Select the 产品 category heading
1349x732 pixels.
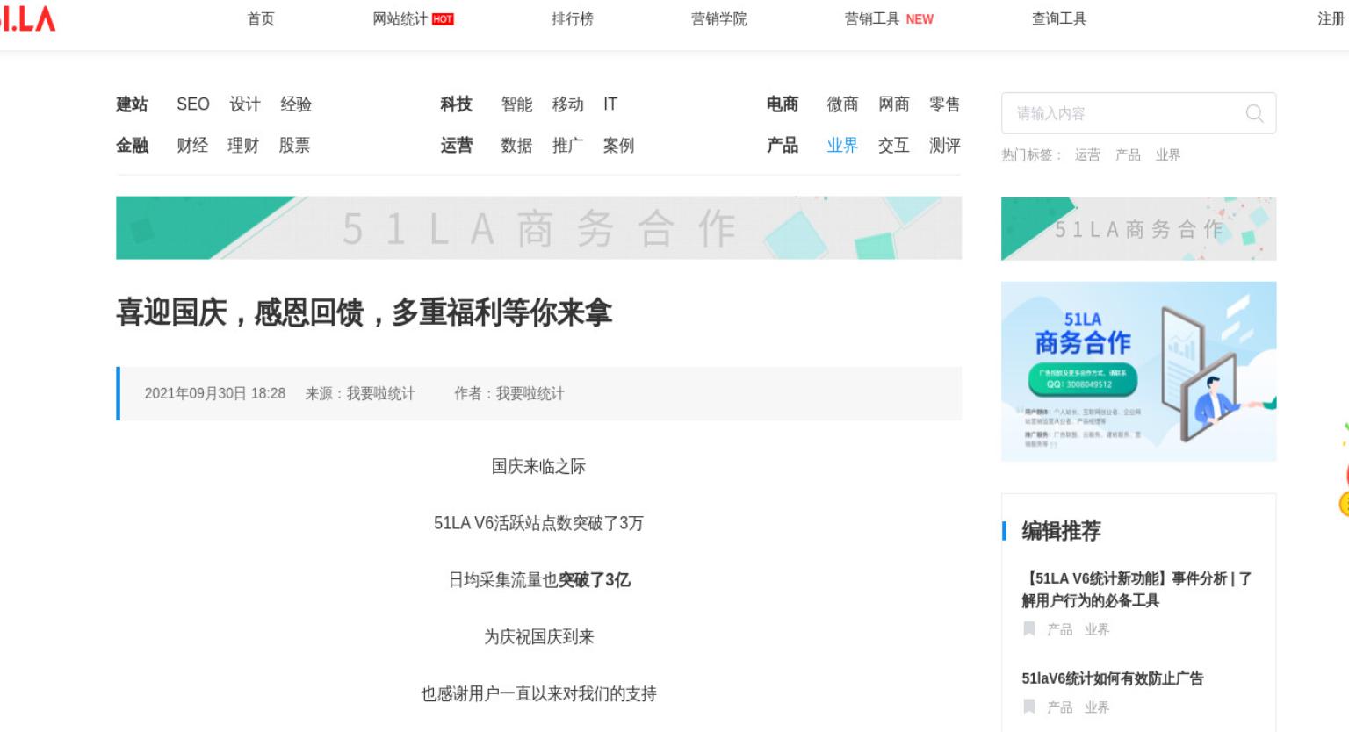tap(783, 146)
